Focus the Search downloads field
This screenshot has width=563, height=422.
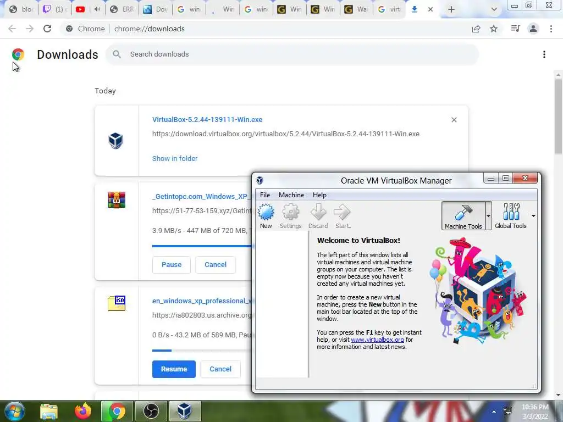coord(292,54)
